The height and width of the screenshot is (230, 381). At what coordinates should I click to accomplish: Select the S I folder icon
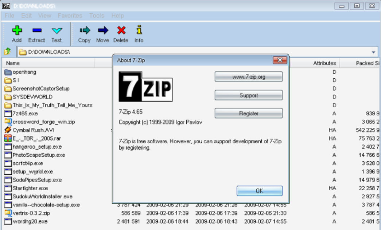click(x=8, y=80)
